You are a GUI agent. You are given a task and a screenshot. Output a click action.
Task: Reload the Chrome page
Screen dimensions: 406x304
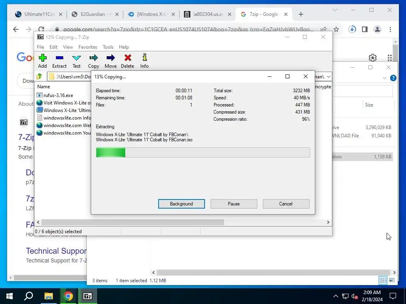point(41,29)
